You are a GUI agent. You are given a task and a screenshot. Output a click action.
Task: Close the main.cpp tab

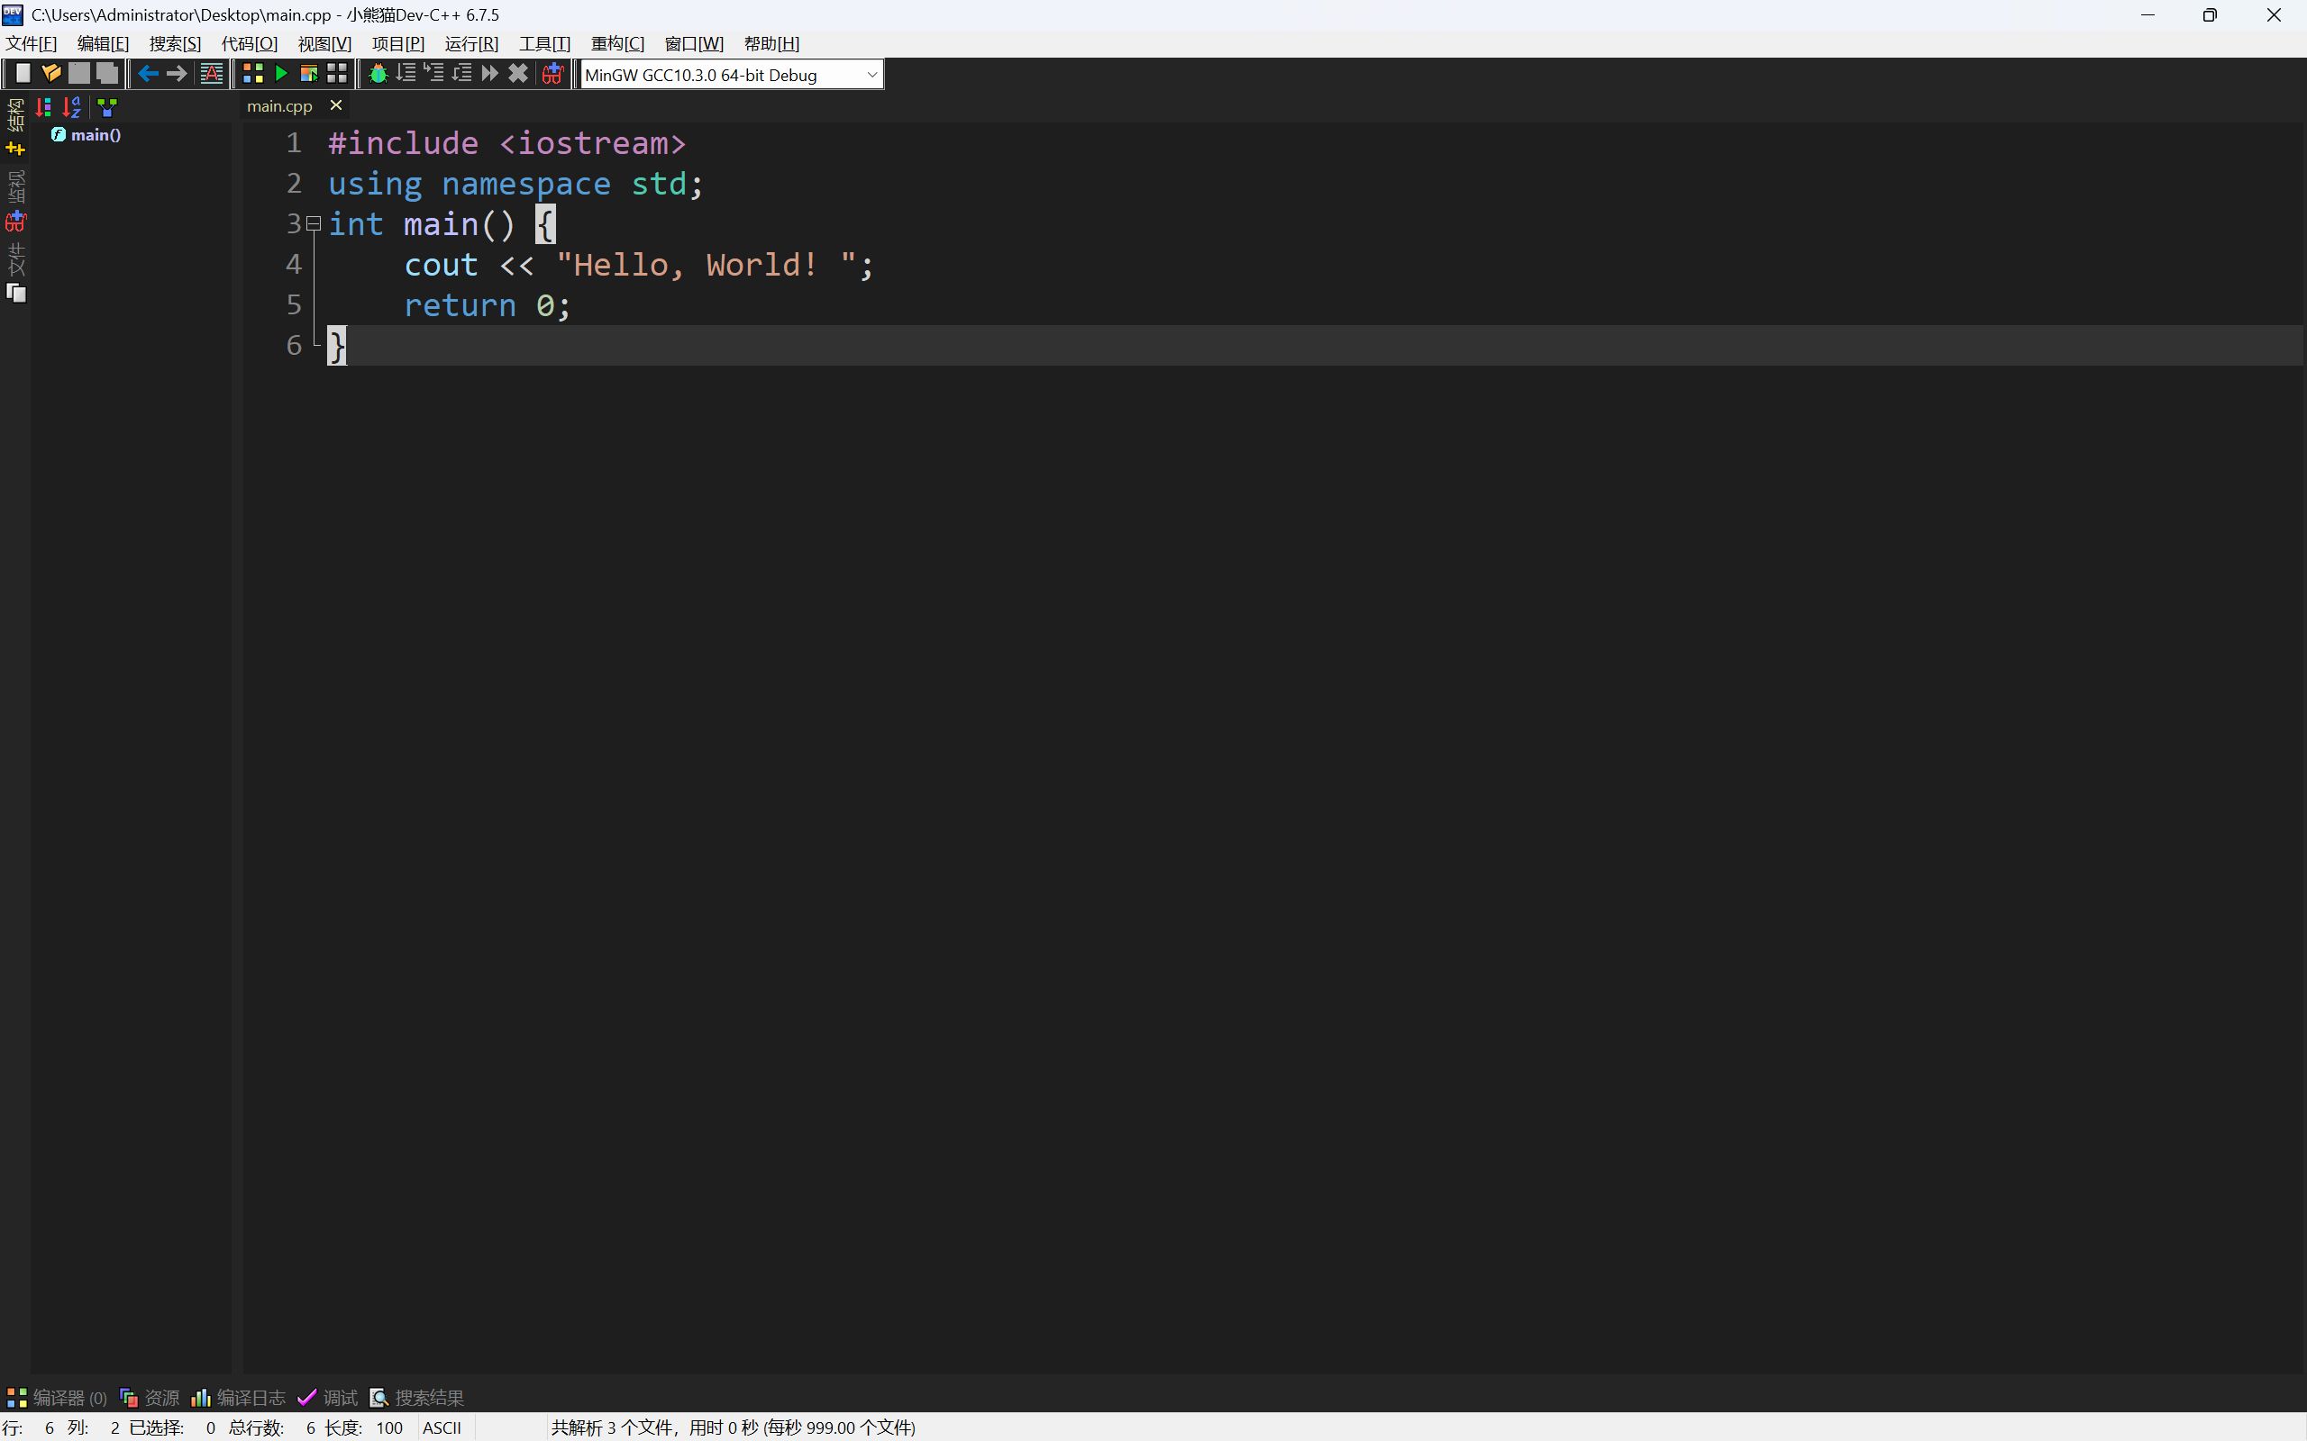tap(335, 104)
